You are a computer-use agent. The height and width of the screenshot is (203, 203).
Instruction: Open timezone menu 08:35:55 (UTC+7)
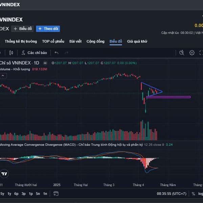point(172,194)
